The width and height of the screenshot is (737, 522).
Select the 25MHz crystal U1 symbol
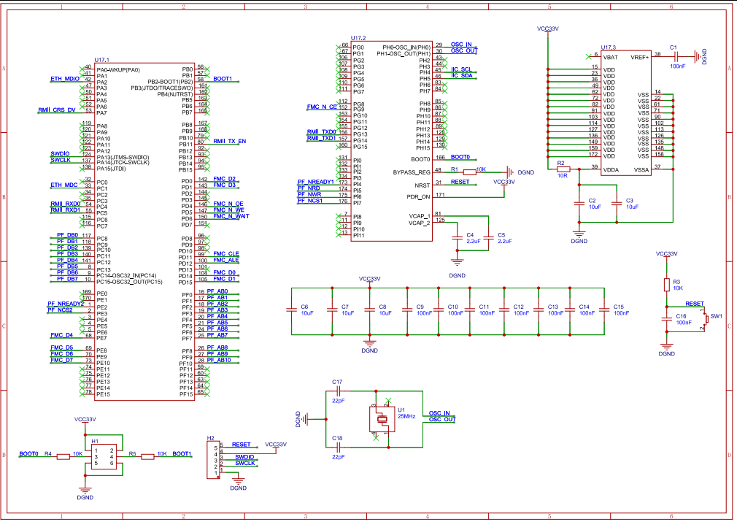381,420
